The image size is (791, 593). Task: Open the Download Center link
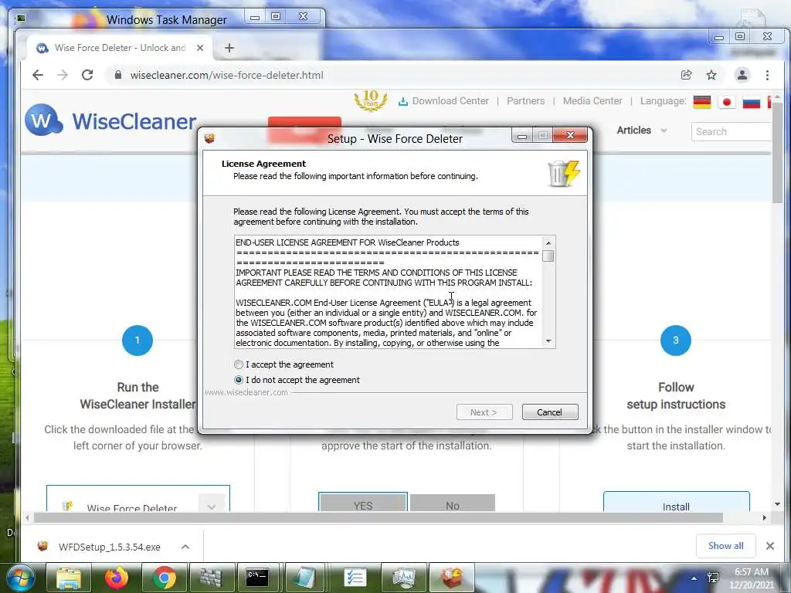443,101
